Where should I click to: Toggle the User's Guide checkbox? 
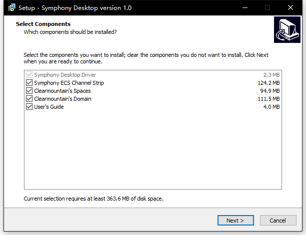point(29,107)
